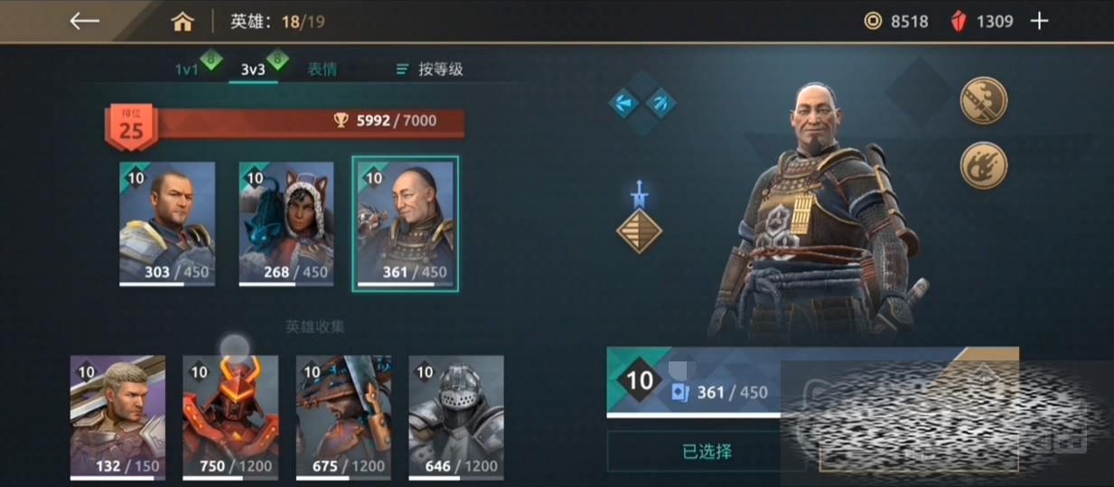Tap the plus icon to buy gems
1114x487 pixels.
pyautogui.click(x=1040, y=21)
